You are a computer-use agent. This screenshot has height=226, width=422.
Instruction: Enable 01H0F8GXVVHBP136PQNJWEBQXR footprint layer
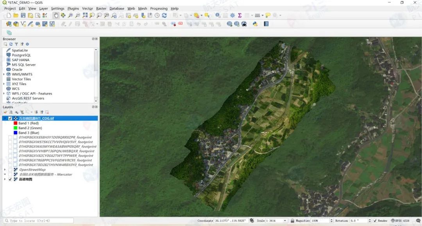pyautogui.click(x=10, y=151)
